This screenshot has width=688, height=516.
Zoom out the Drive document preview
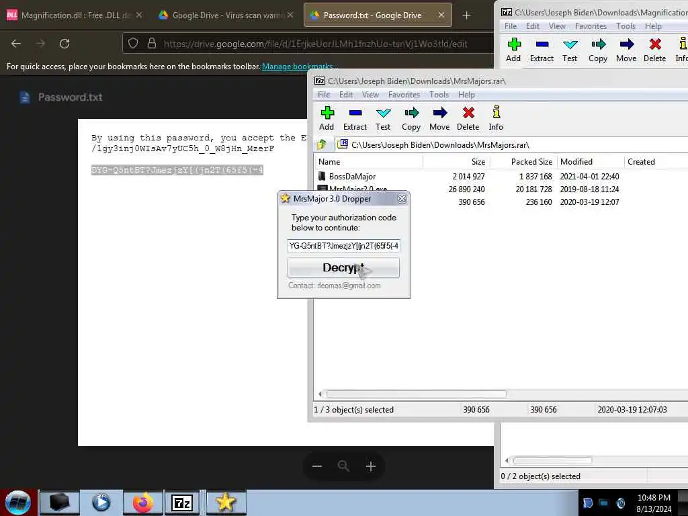[317, 466]
